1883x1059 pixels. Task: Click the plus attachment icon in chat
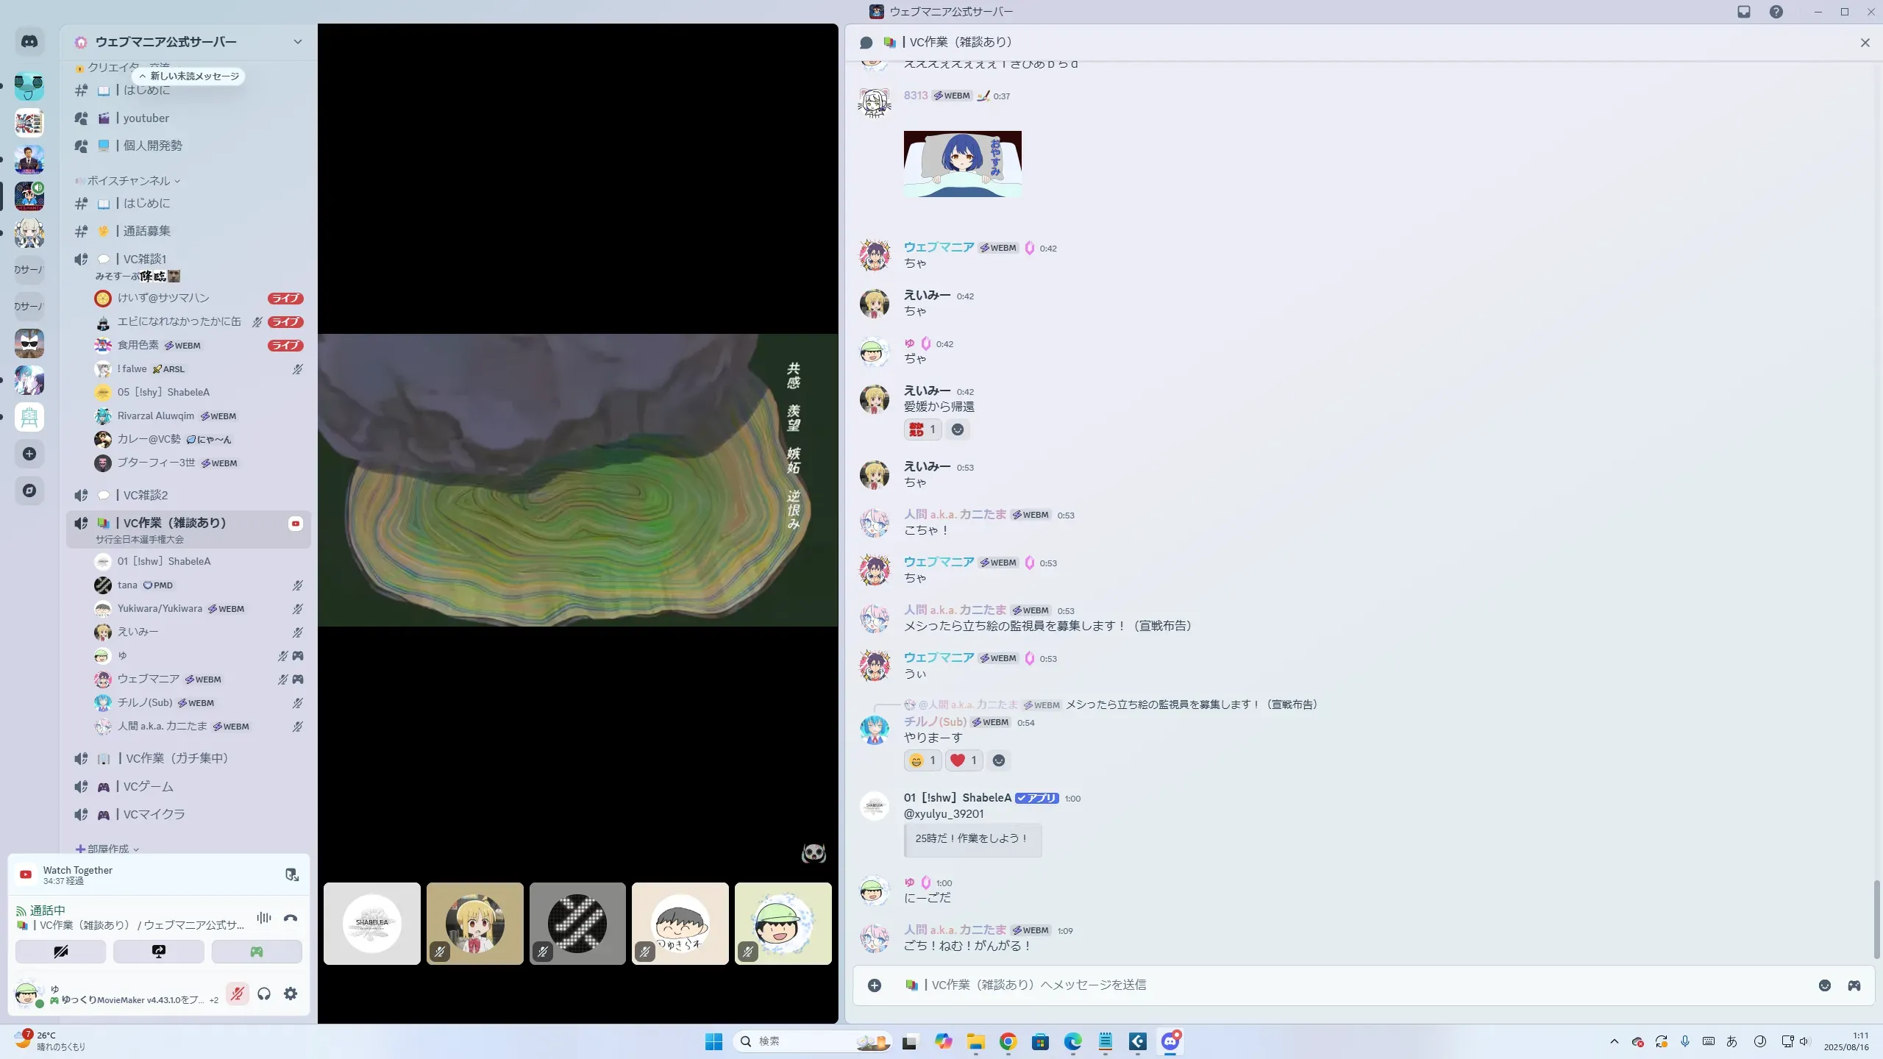point(874,985)
